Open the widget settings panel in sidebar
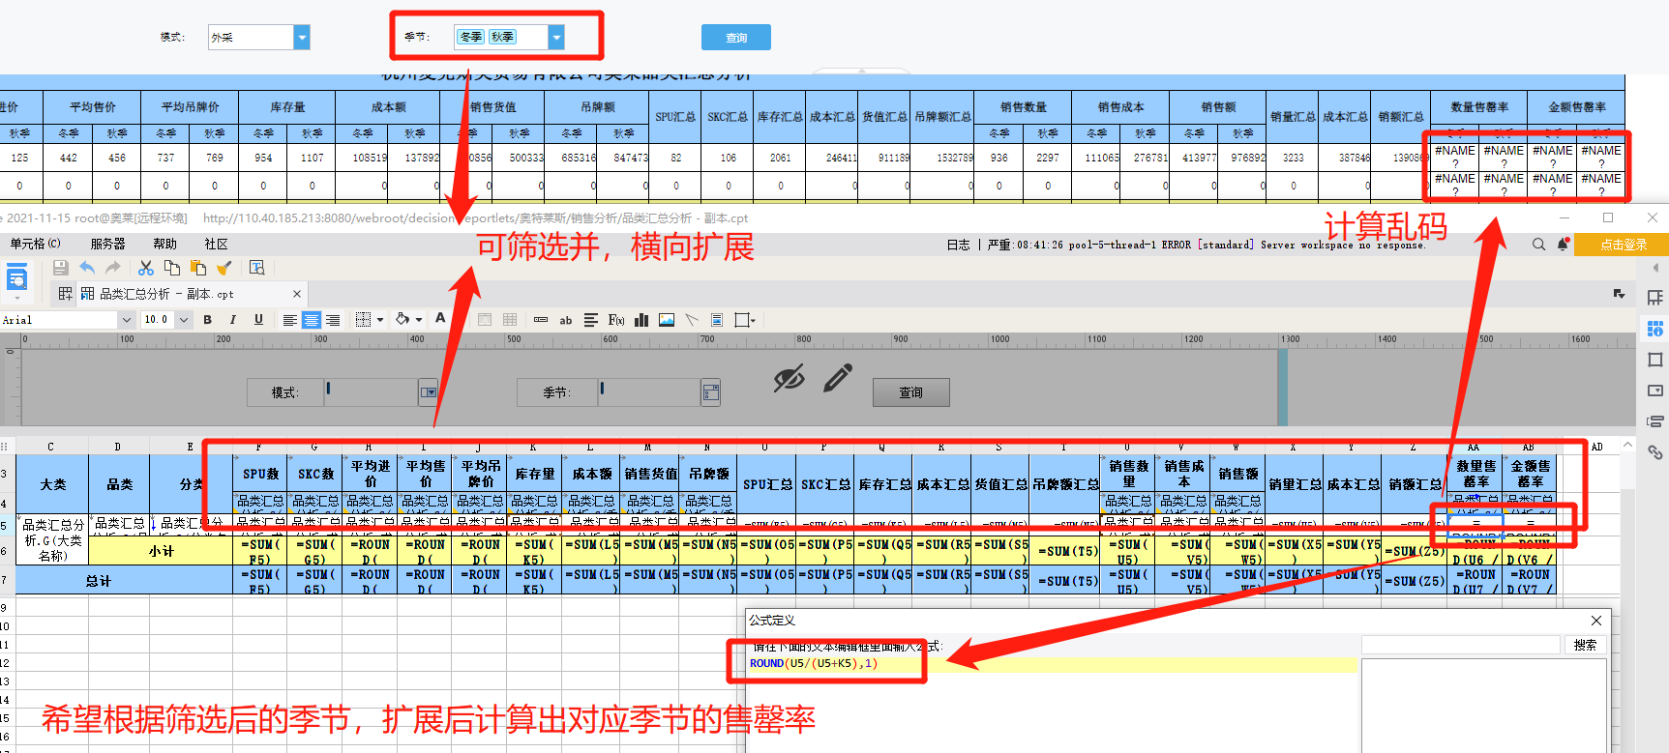The height and width of the screenshot is (753, 1669). pyautogui.click(x=1655, y=391)
